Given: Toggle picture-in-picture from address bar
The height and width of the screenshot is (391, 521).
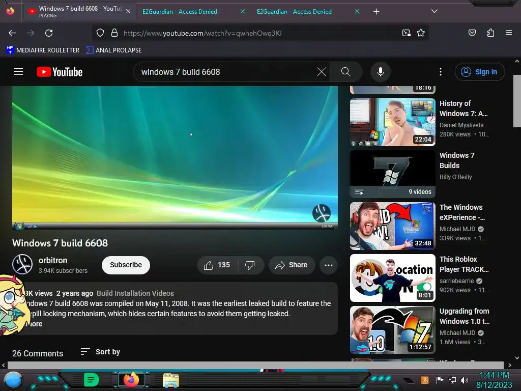Looking at the screenshot, I should coord(406,33).
